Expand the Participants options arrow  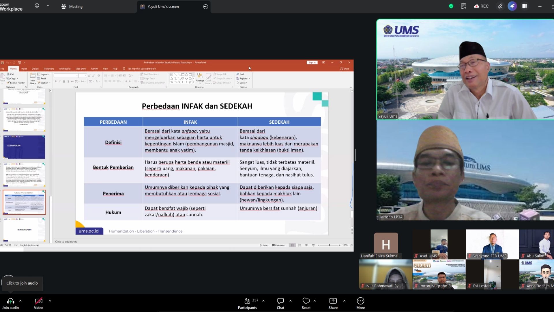[x=263, y=301]
